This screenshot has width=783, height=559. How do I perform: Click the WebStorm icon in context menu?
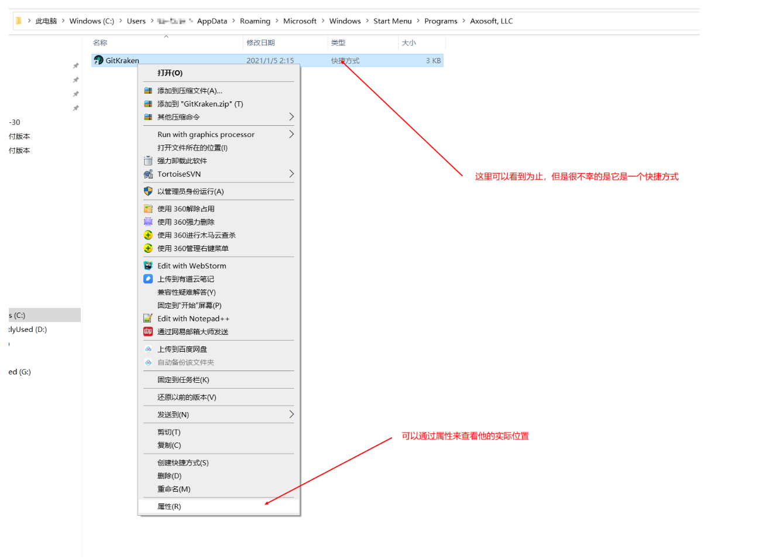(148, 266)
